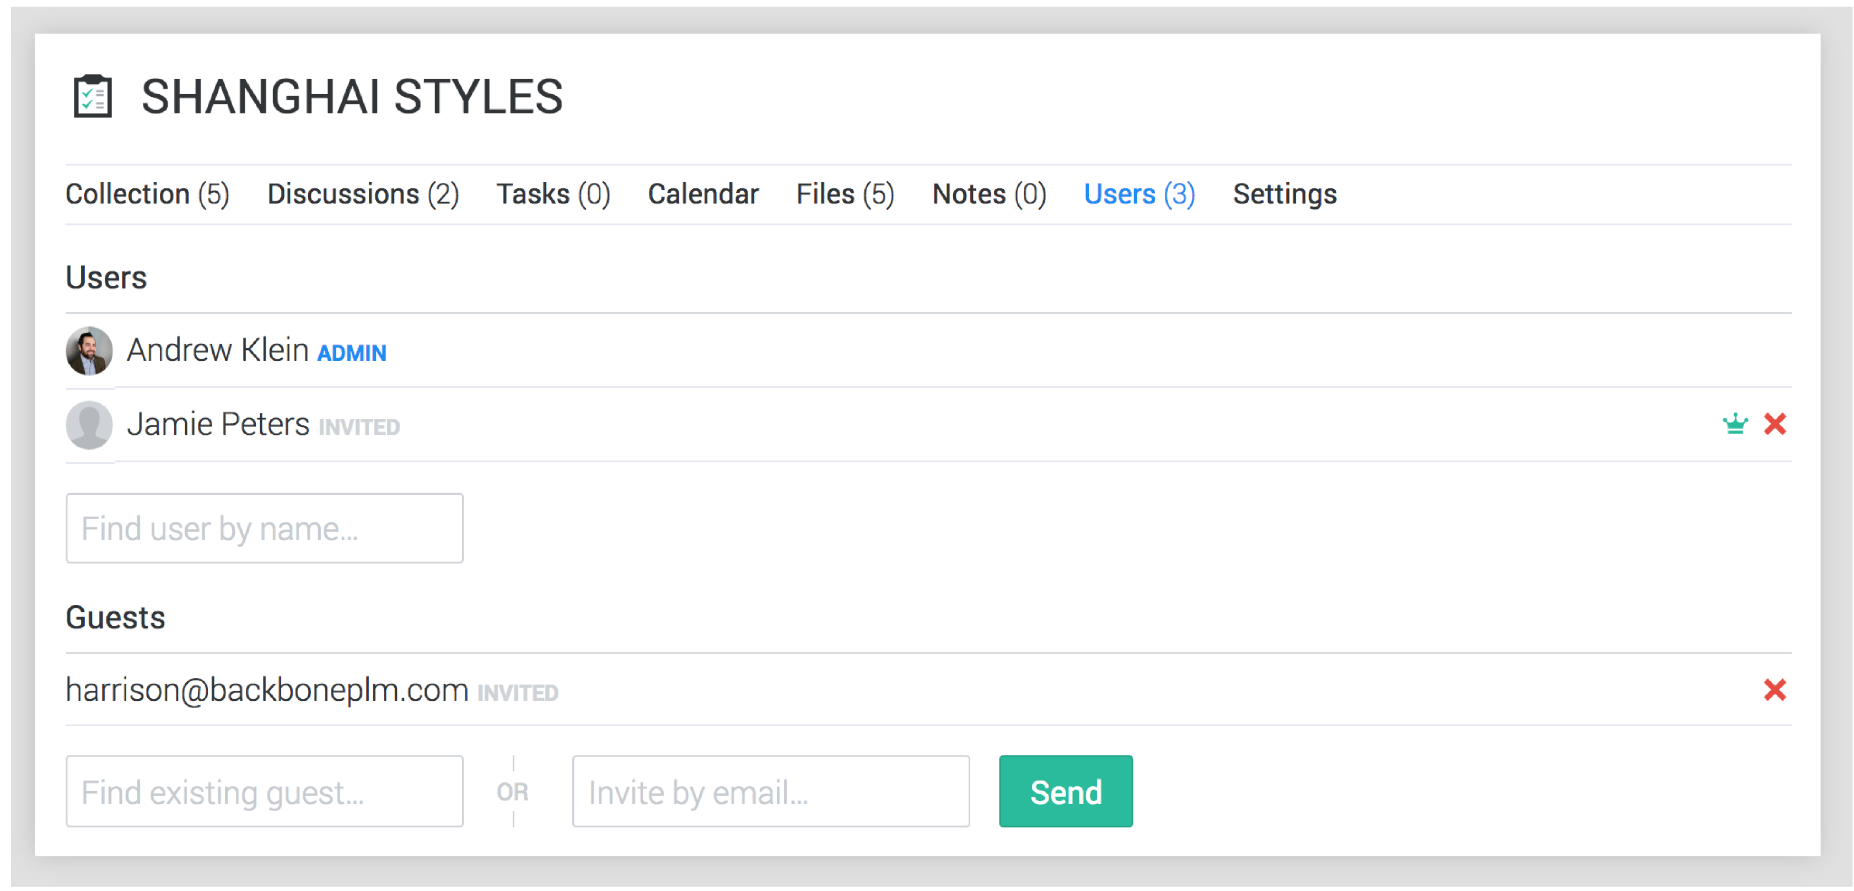View the Notes (0) tab

click(989, 194)
